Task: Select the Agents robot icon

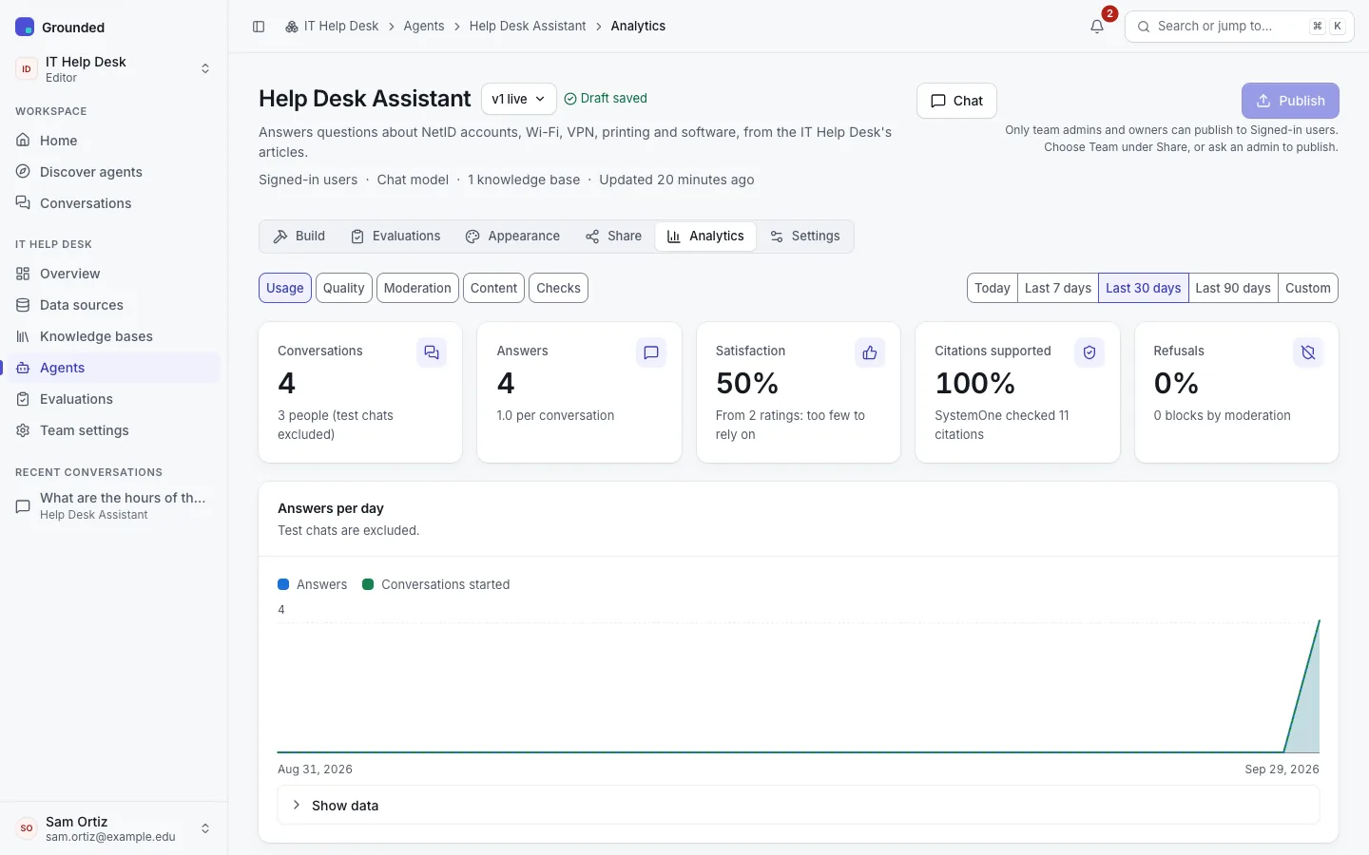Action: pyautogui.click(x=23, y=367)
